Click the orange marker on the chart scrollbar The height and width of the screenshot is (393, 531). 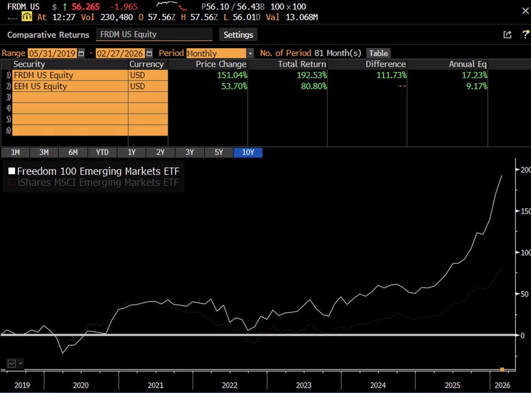(502, 369)
